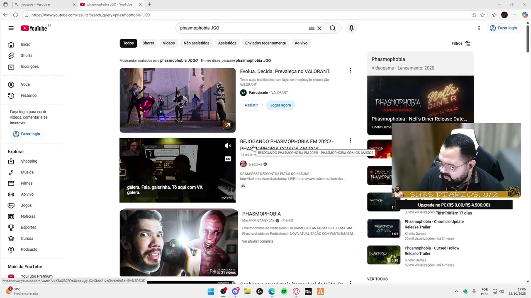Open a new browser tab
This screenshot has width=531, height=298.
pyautogui.click(x=149, y=5)
